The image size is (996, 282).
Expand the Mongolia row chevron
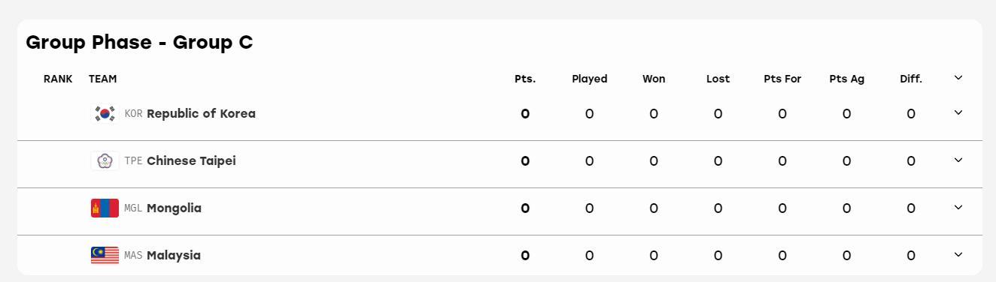point(958,207)
